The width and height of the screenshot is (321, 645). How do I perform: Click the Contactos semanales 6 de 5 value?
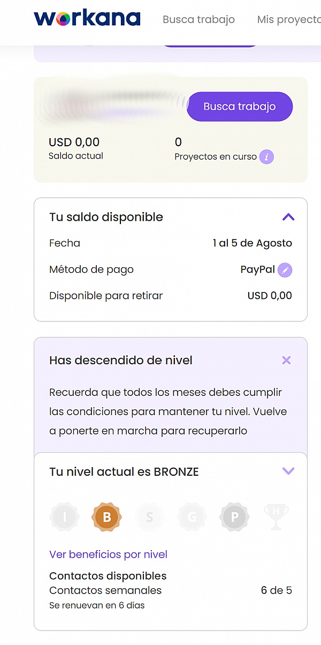point(276,591)
